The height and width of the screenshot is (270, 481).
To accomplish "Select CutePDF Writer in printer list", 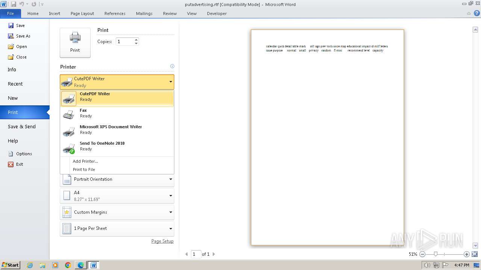I will pyautogui.click(x=117, y=98).
